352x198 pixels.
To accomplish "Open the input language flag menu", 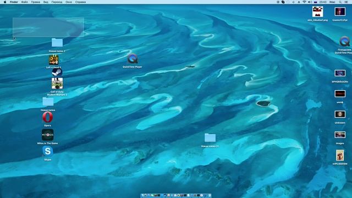I will (x=315, y=2).
